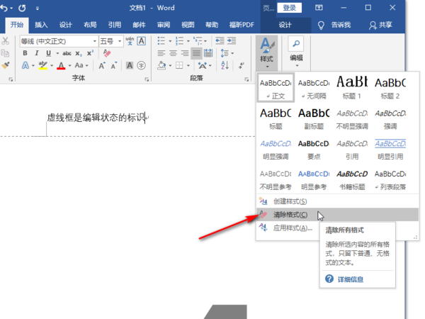This screenshot has height=319, width=425.
Task: Switch to the 审阅 ribbon tab
Action: [x=164, y=25]
